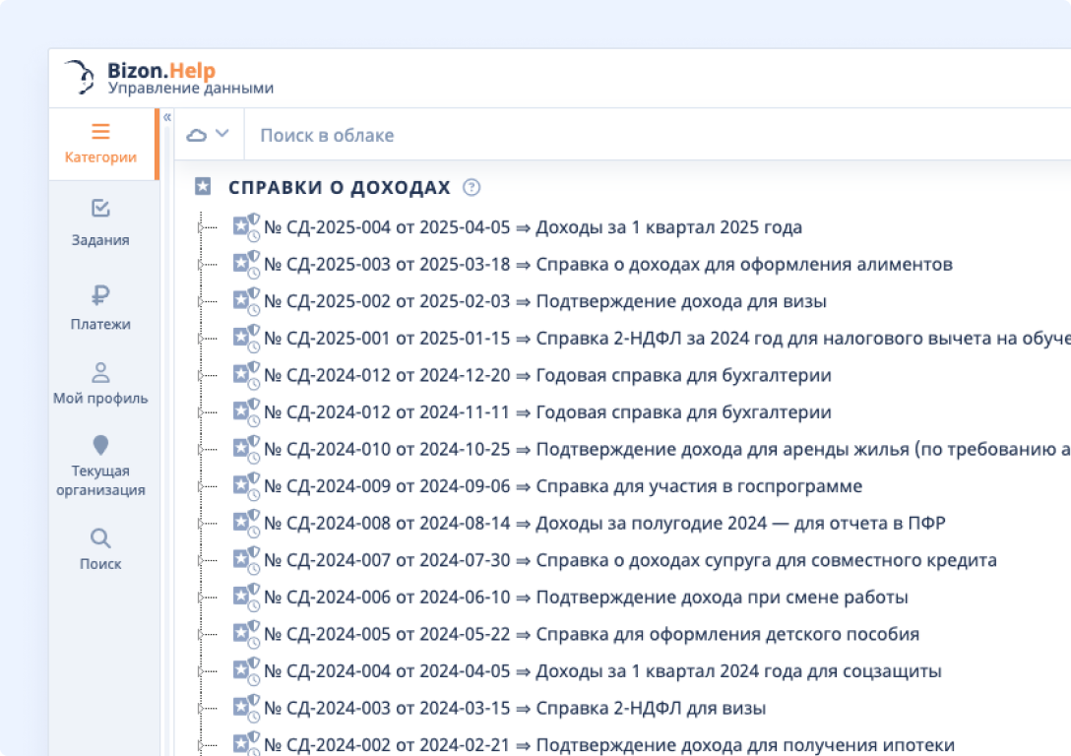Select the Платежи ruble icon in sidebar
This screenshot has height=756, width=1071.
(101, 295)
